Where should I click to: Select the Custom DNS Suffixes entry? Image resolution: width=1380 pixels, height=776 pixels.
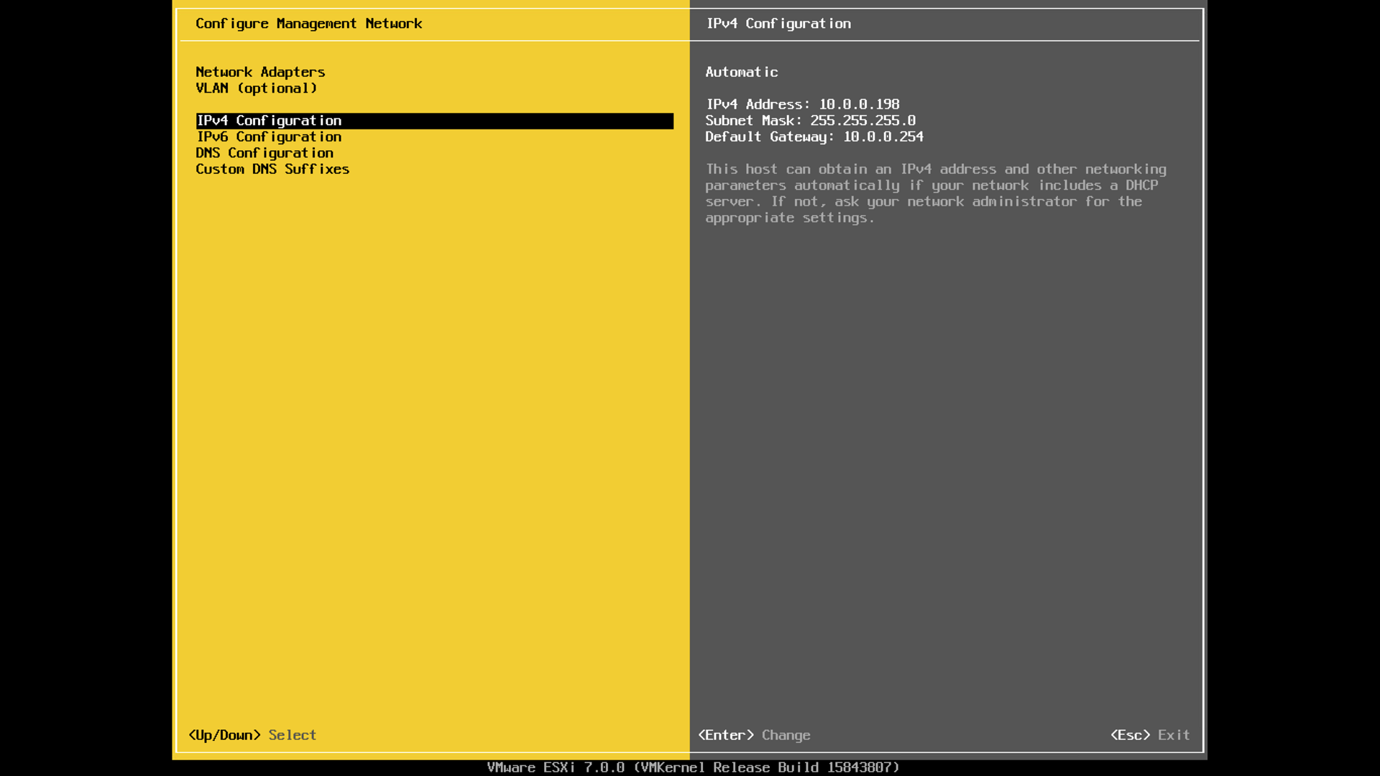(x=272, y=169)
